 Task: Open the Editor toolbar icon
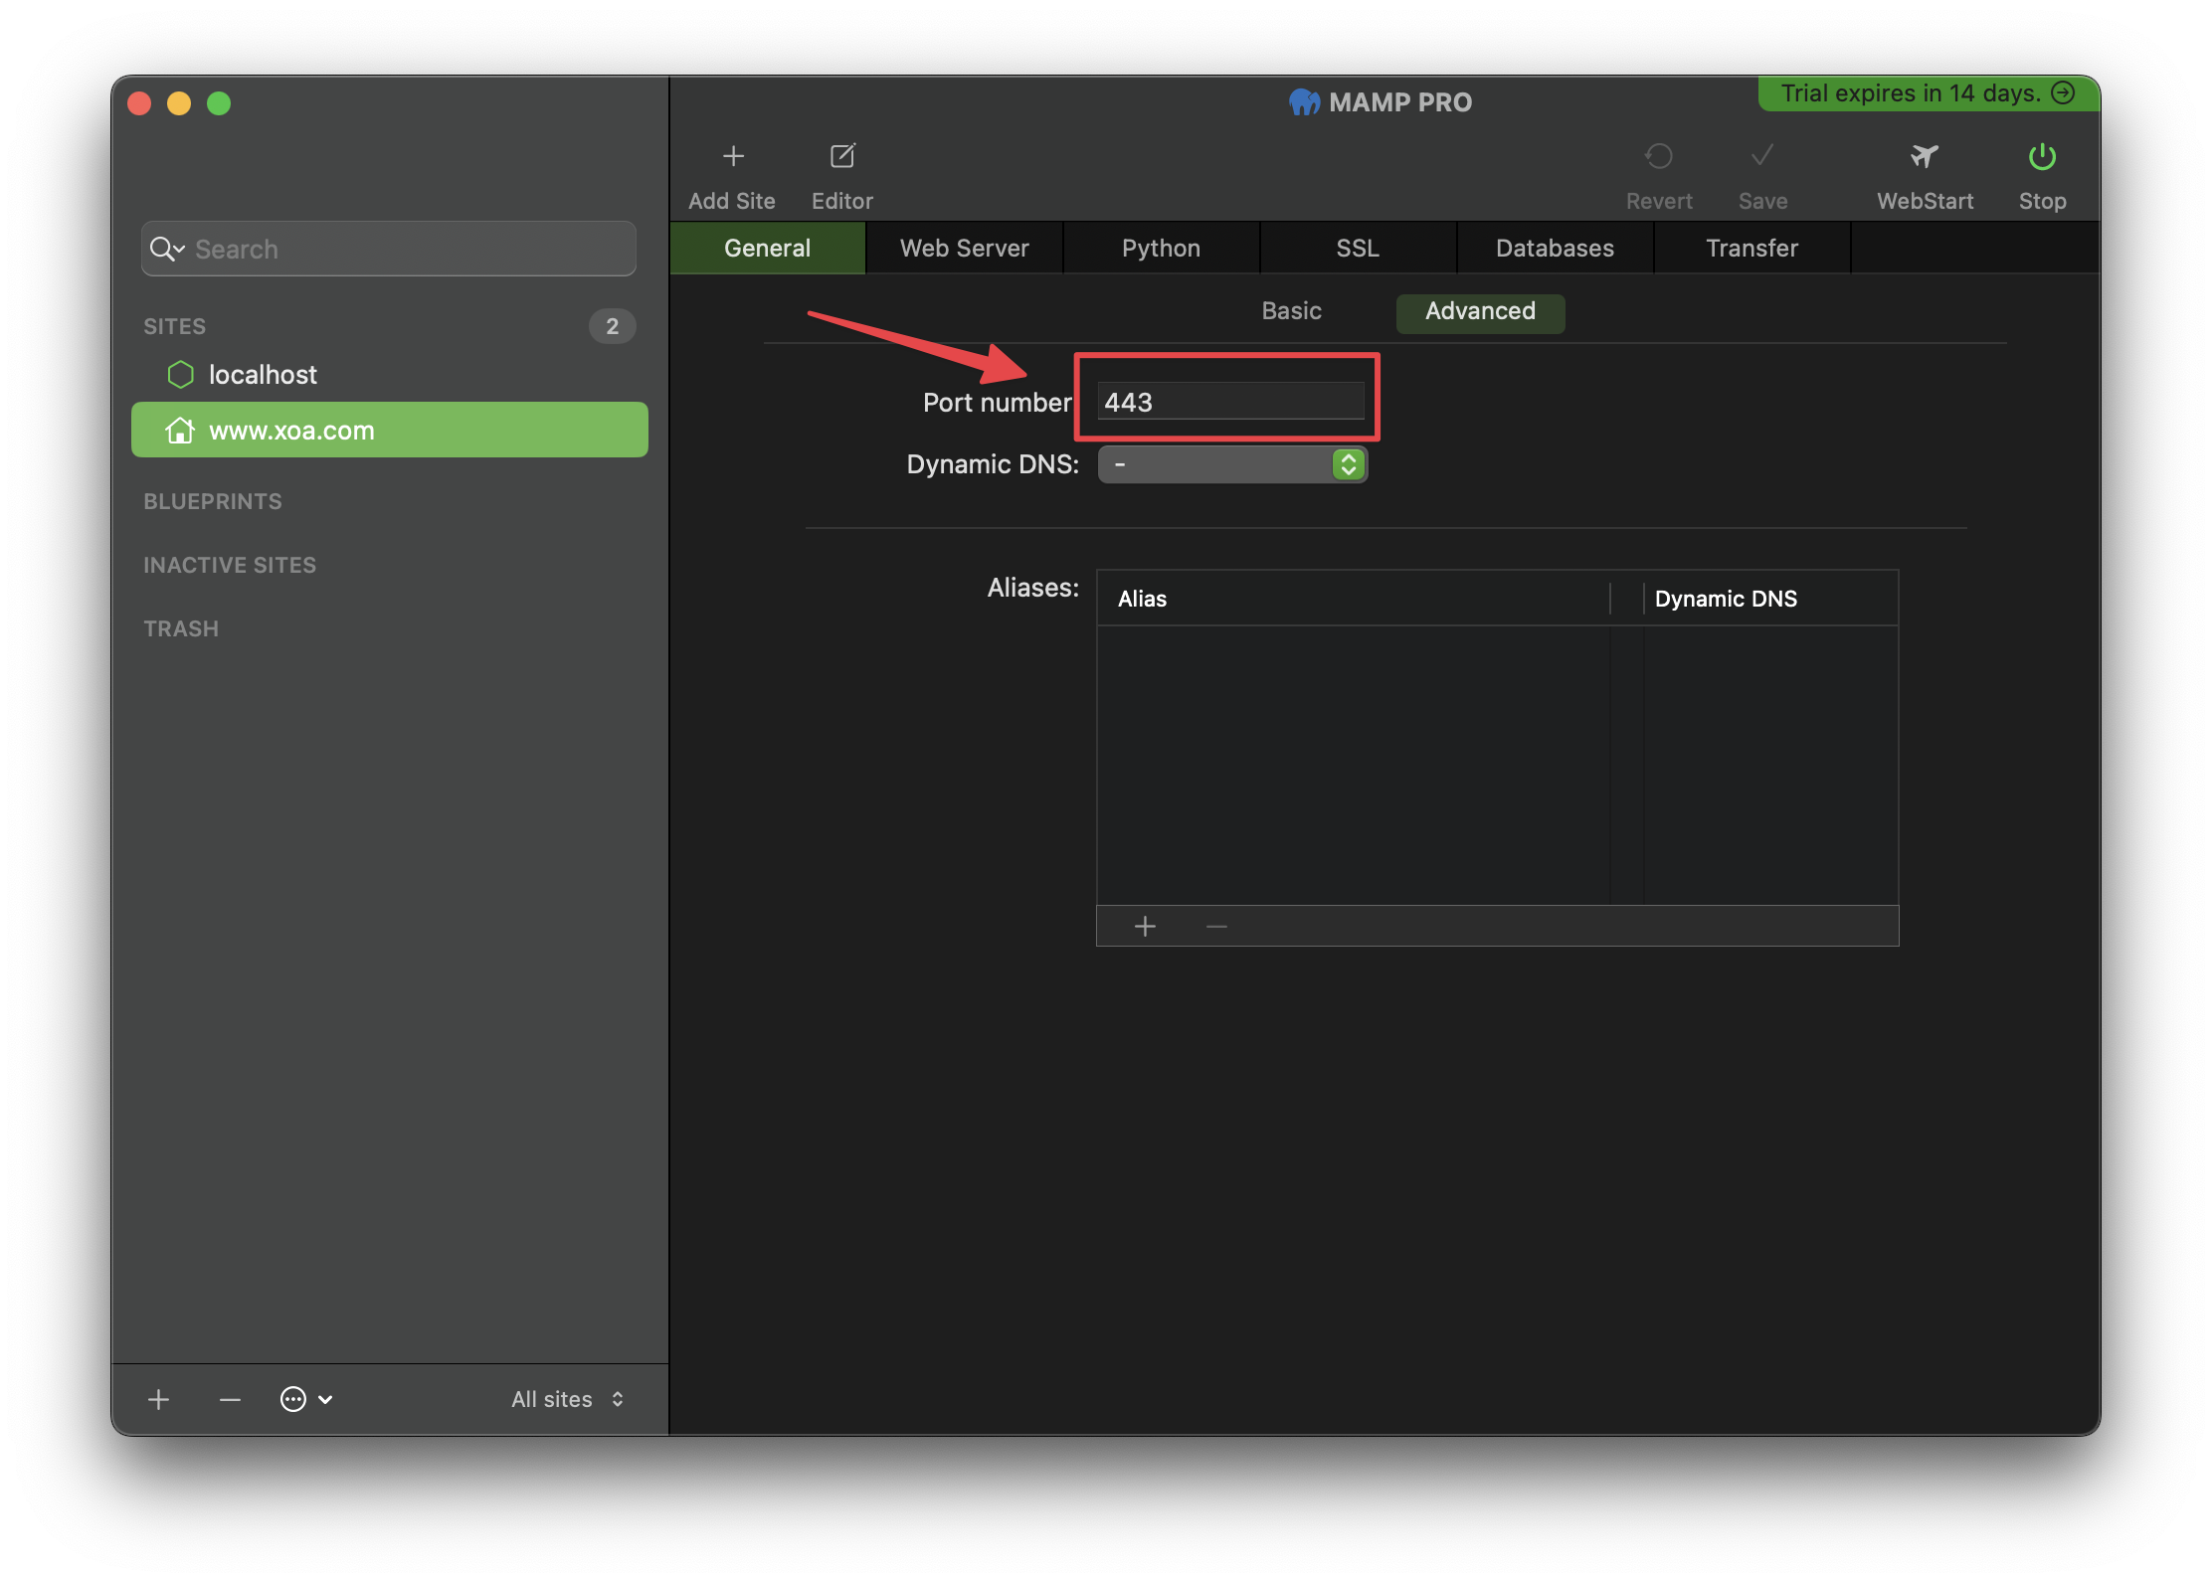(842, 156)
